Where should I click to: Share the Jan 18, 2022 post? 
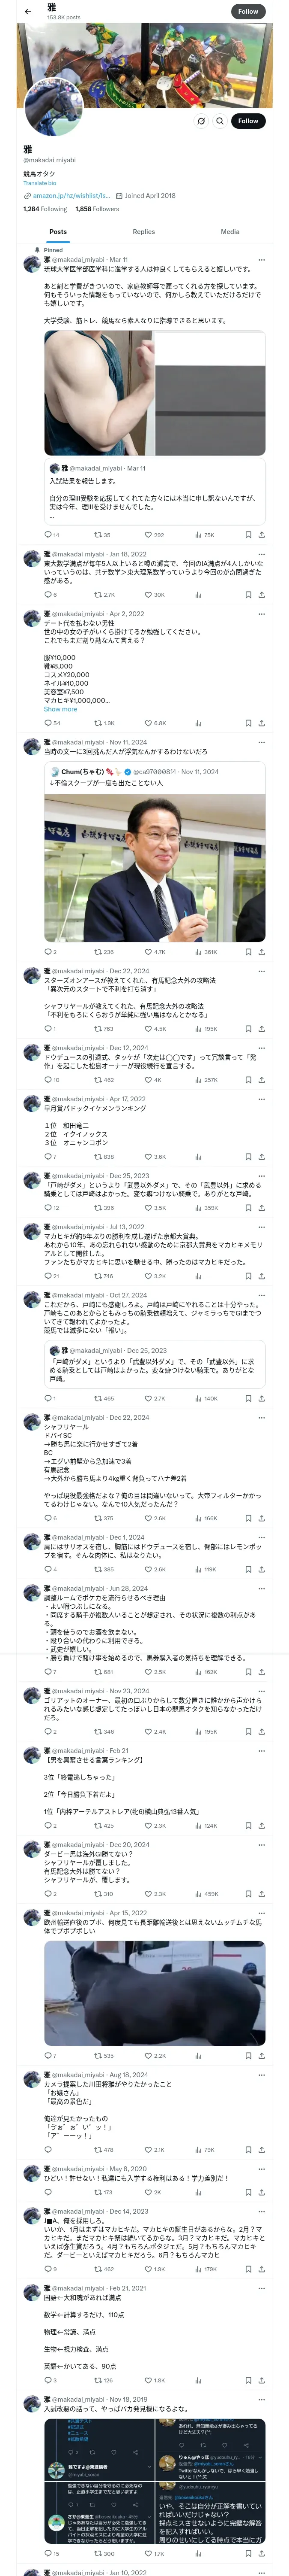pos(261,594)
